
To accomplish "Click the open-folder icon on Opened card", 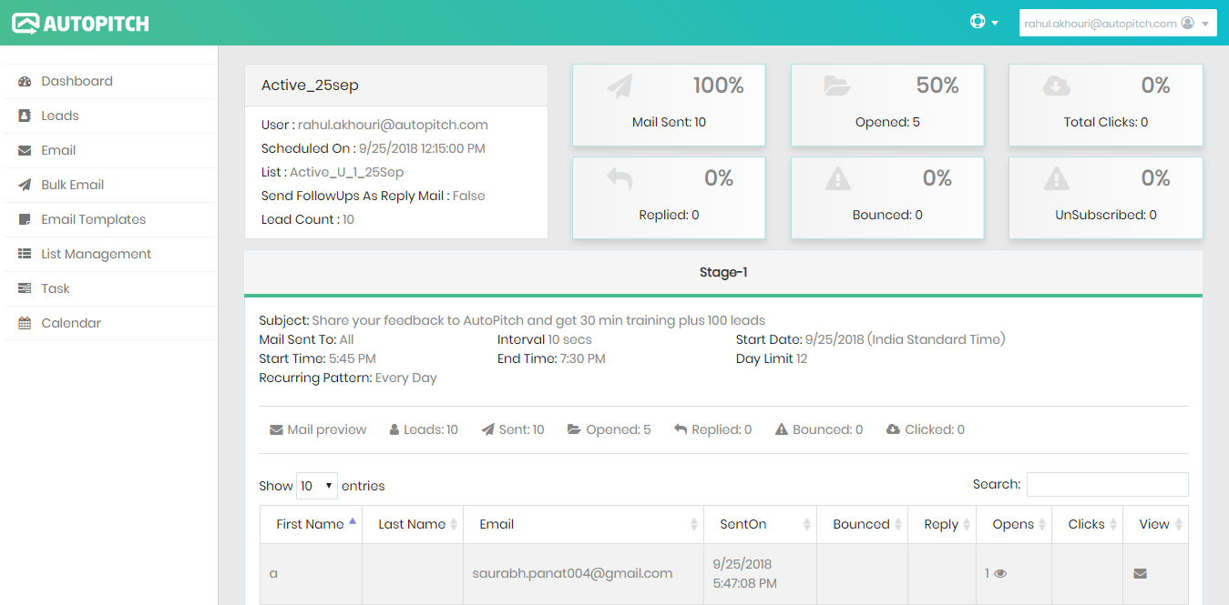I will [x=837, y=86].
